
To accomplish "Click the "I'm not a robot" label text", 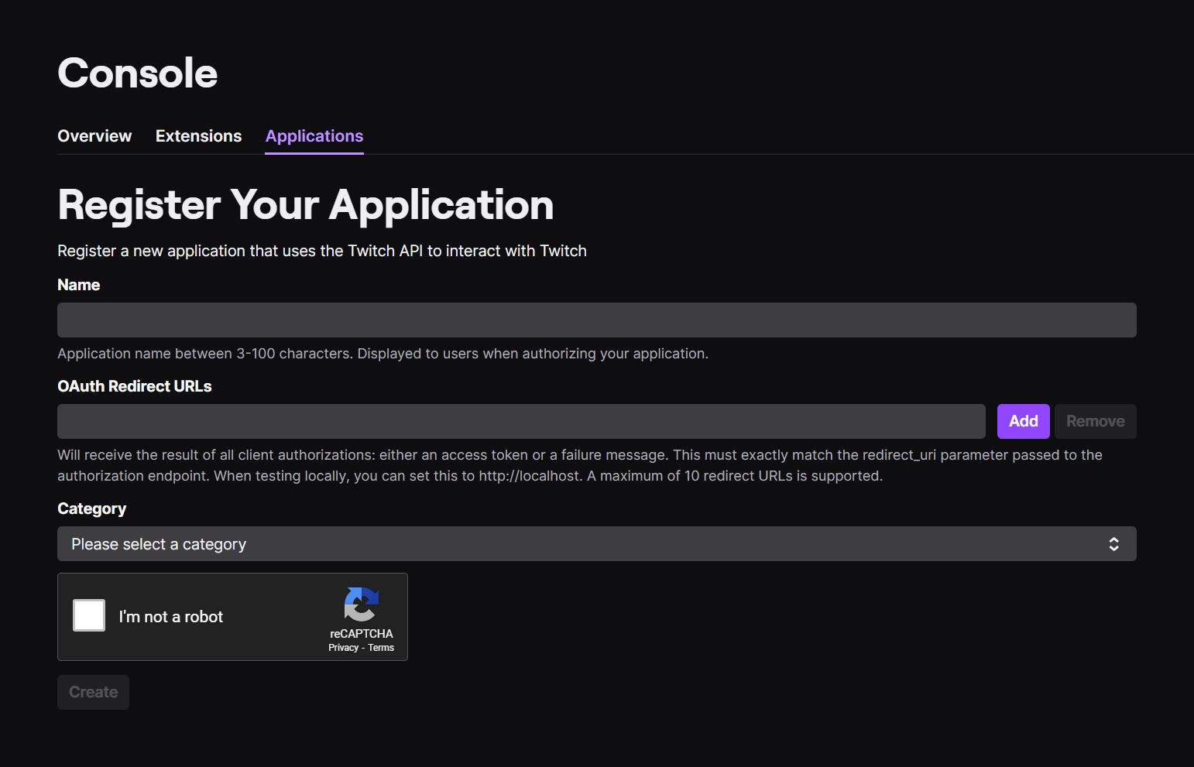I will click(x=170, y=617).
